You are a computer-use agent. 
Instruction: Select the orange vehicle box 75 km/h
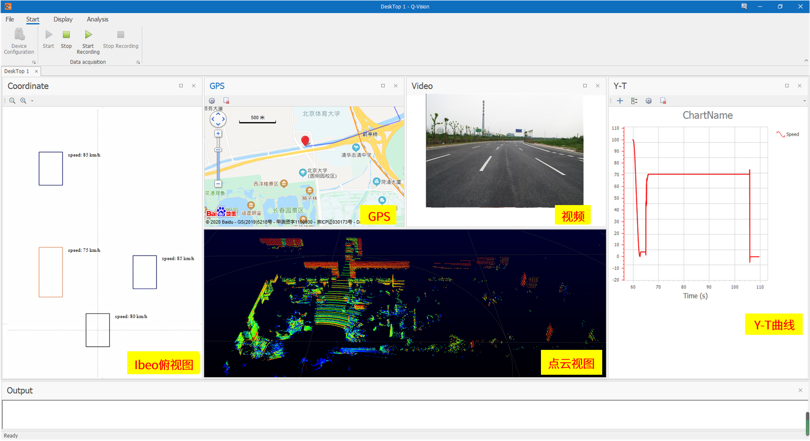point(51,272)
